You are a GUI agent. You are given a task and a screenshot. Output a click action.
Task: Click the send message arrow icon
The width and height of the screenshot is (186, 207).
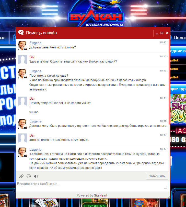[166, 188]
